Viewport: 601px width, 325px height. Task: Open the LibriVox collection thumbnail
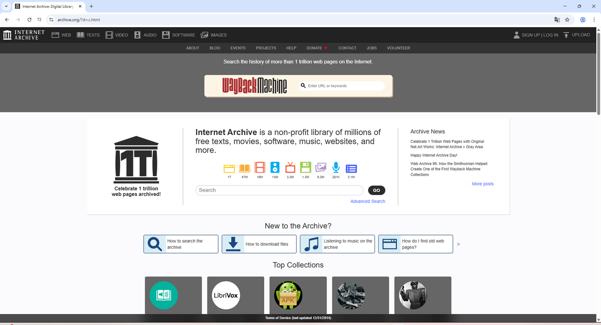226,295
